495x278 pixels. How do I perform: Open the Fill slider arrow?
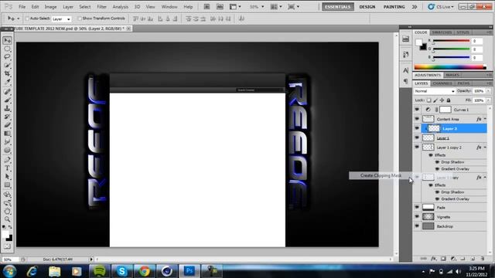point(488,100)
